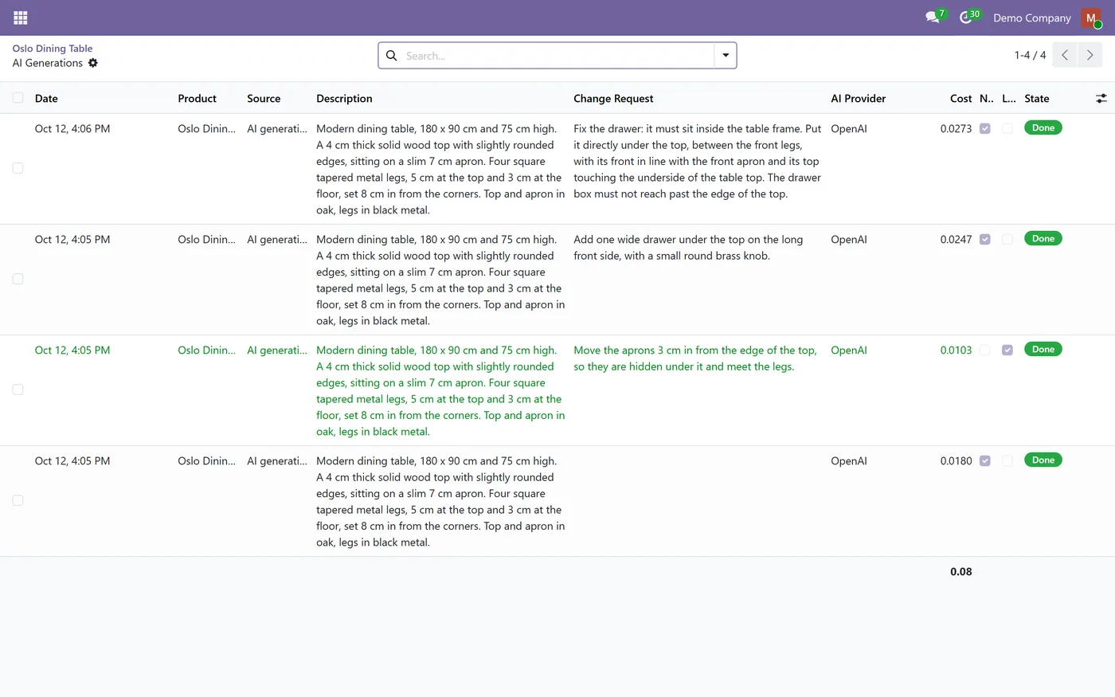The image size is (1115, 697).
Task: Open the conversations icon showing 7 messages
Action: [934, 17]
